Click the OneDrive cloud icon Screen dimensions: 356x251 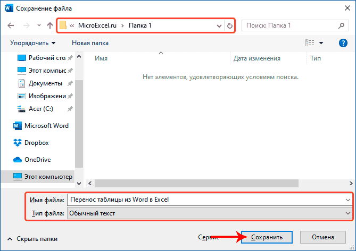pyautogui.click(x=18, y=160)
